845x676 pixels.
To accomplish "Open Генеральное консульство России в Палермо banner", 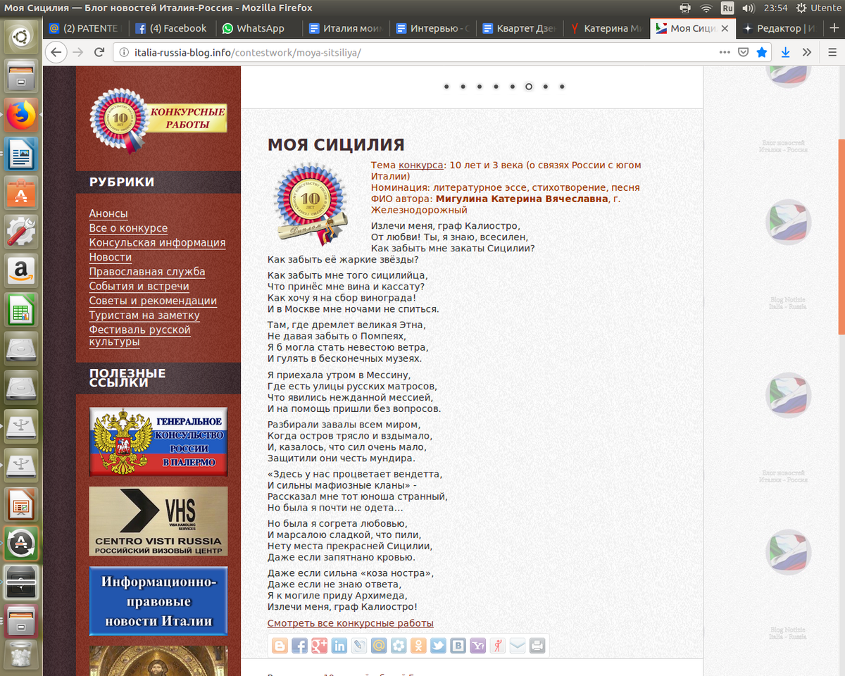I will [x=158, y=442].
